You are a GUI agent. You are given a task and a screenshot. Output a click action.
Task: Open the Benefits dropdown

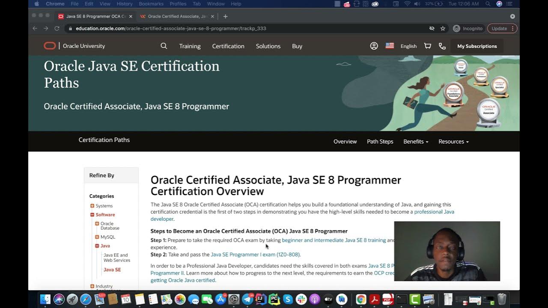coord(416,142)
